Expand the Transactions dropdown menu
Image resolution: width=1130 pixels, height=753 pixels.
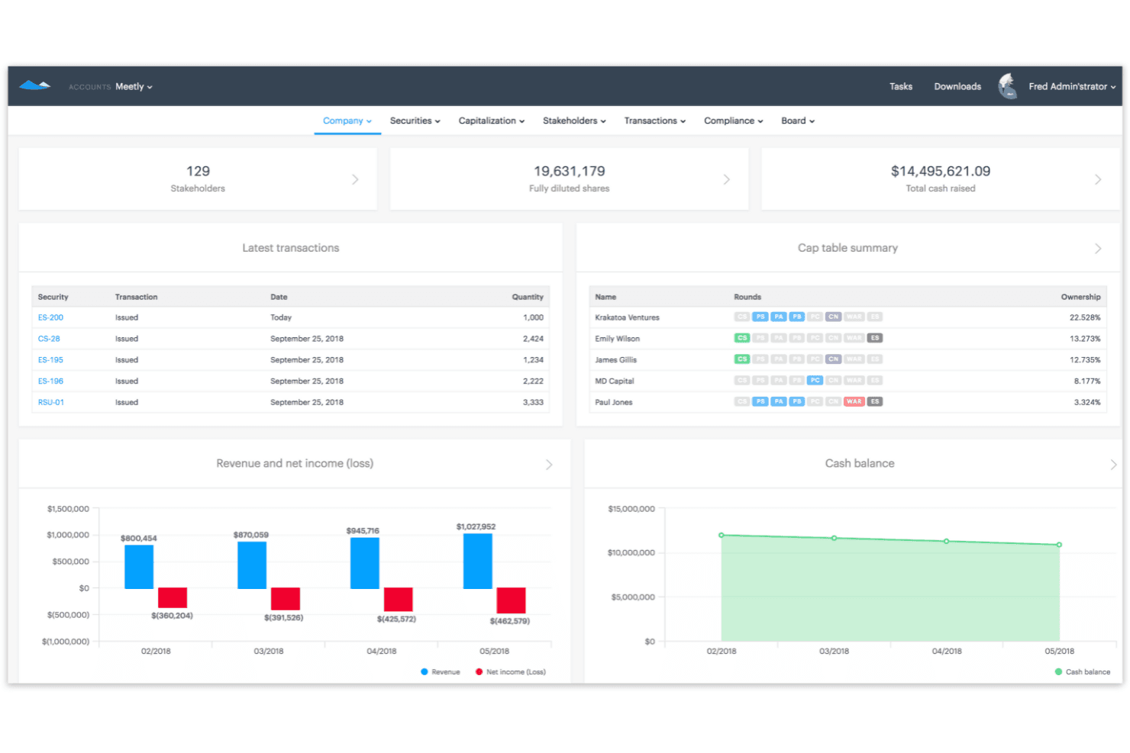click(x=655, y=121)
